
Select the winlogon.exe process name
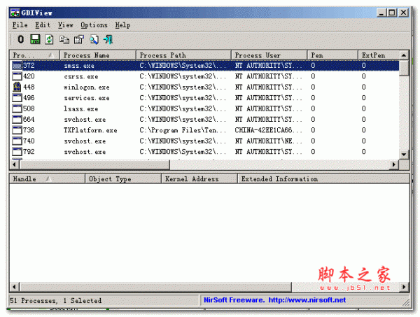pyautogui.click(x=87, y=87)
